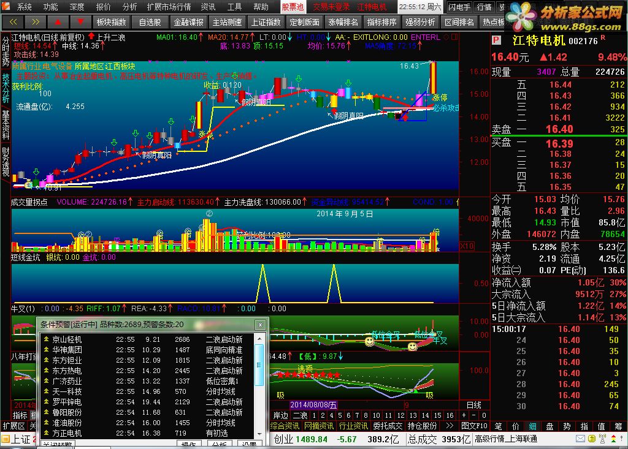Open the 帮助 menu

coord(261,7)
